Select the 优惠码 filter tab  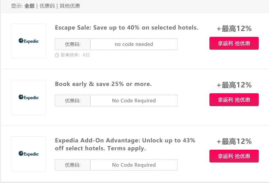[47, 6]
